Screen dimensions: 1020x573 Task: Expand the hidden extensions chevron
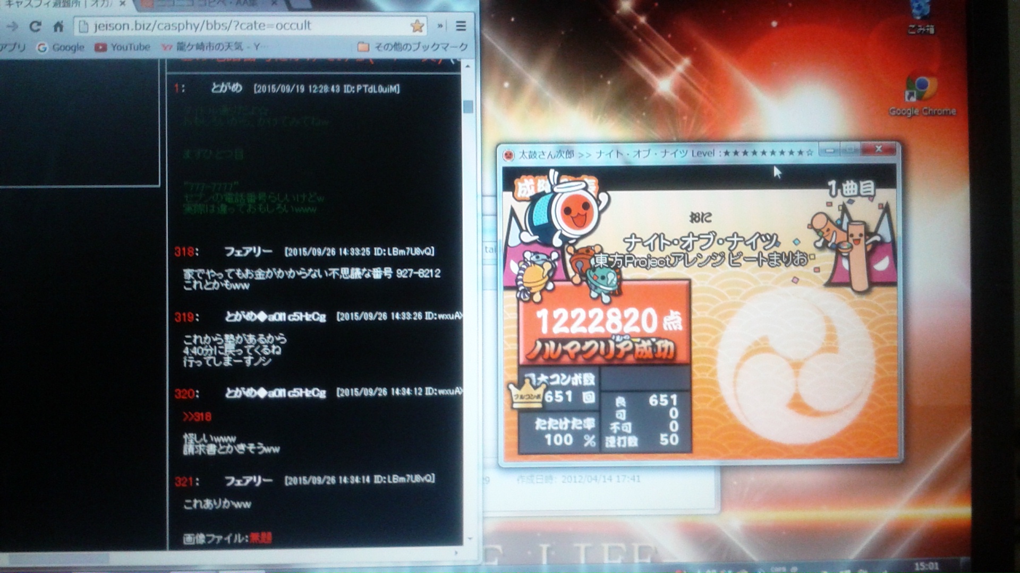point(440,25)
